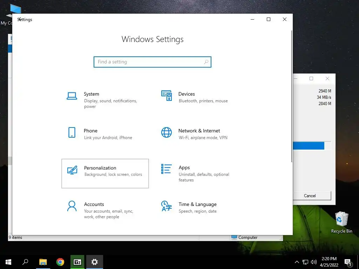Image resolution: width=359 pixels, height=269 pixels.
Task: Open Network & Internet settings
Action: pos(199,137)
